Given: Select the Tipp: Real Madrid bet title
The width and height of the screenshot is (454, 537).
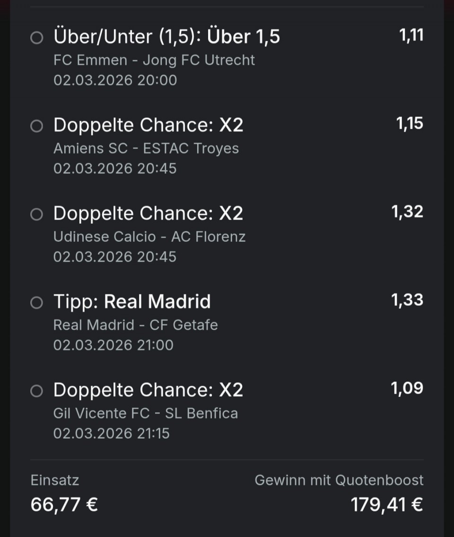Looking at the screenshot, I should [132, 302].
